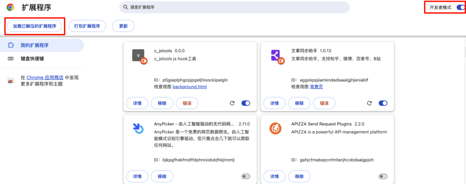Reload the 文章同步助手 extension
Viewport: 466px width, 184px height.
[x=369, y=103]
